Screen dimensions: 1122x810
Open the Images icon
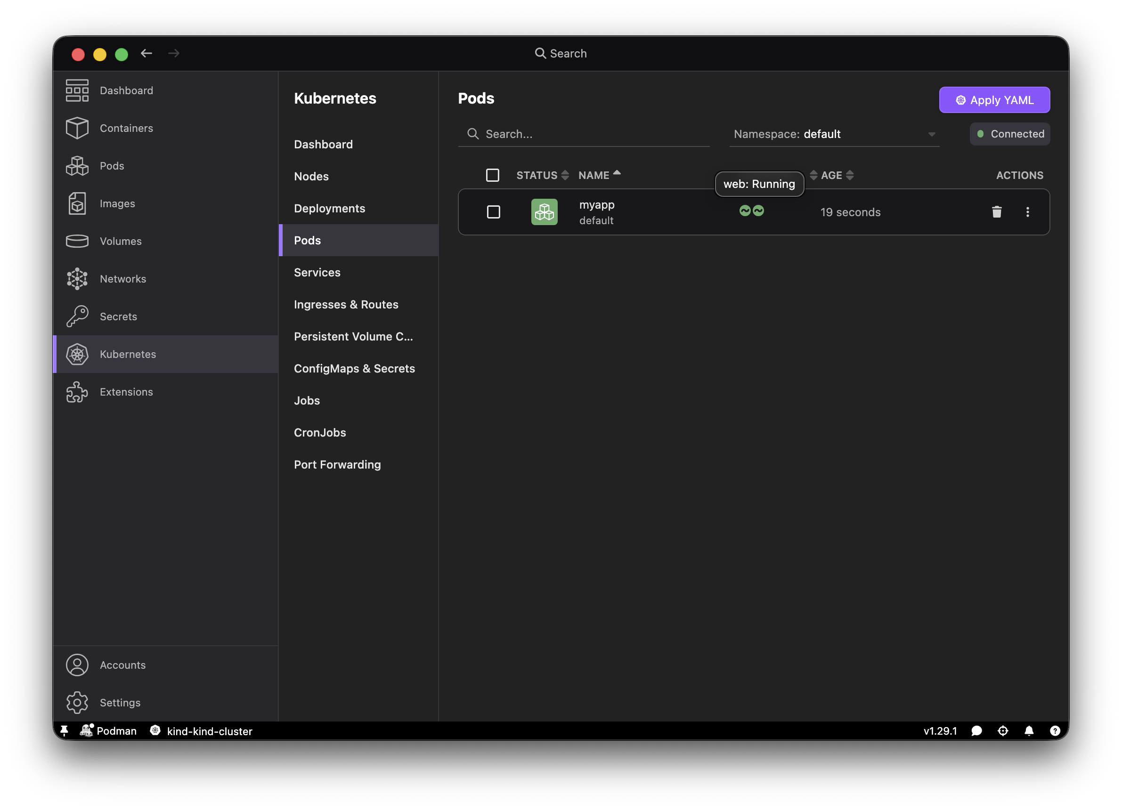(x=77, y=203)
